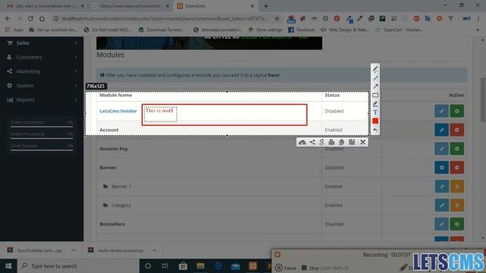Open the Download Torrent bookmark
Screen dimensions: 486x273
click(x=162, y=30)
